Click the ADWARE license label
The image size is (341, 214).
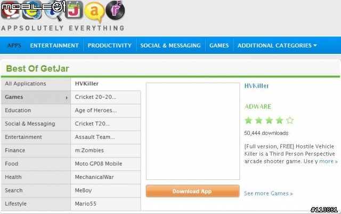click(258, 106)
